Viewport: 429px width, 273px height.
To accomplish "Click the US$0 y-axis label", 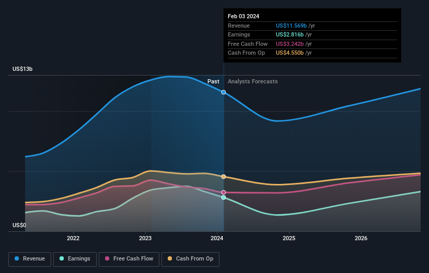I will pos(19,225).
